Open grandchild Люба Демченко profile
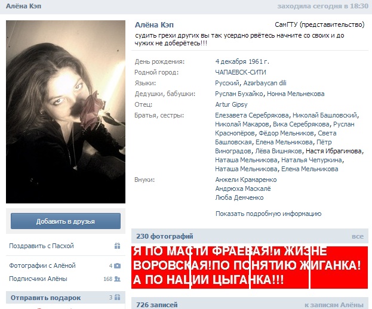Viewport: 372px width, 309px height. [239, 198]
